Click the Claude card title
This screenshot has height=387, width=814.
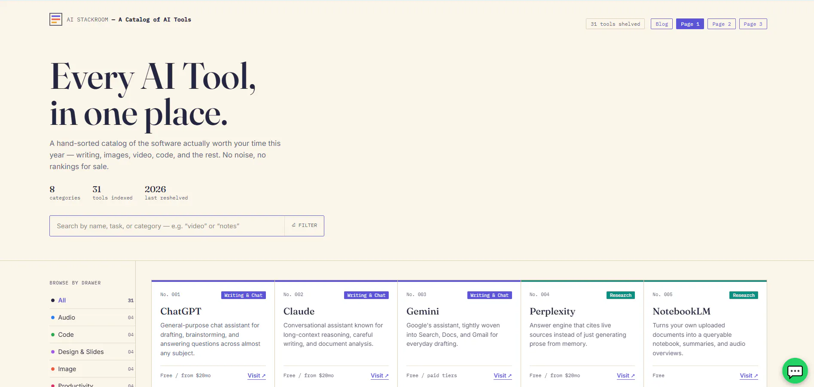click(x=299, y=311)
